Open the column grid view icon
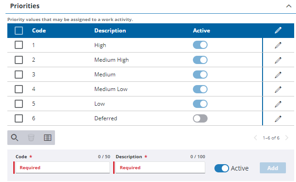Image resolution: width=296 pixels, height=182 pixels. [x=48, y=138]
